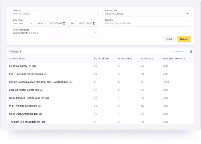This screenshot has width=201, height=144.
Task: Select The Safe Use of Ladders course
Action: 27,122
